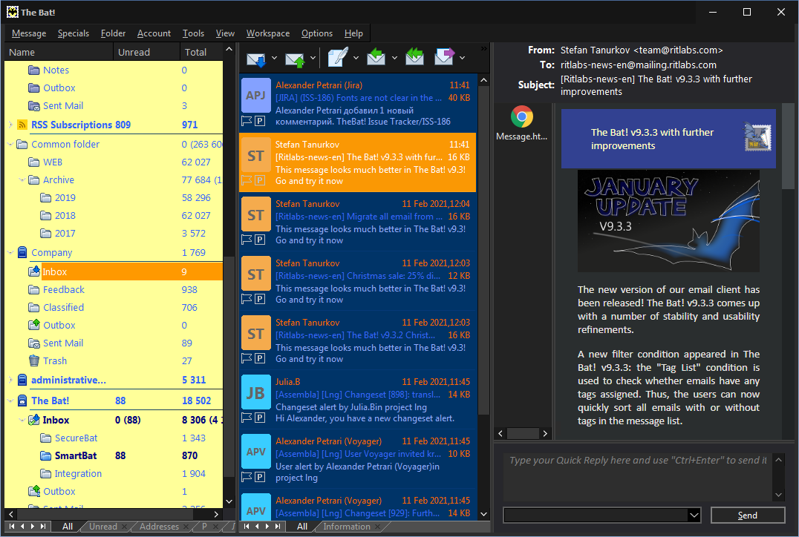Screen dimensions: 799x537
Task: Toggle flag on Migrate all email message
Action: click(x=247, y=240)
